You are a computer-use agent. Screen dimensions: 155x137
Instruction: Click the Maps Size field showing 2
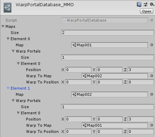108,33
